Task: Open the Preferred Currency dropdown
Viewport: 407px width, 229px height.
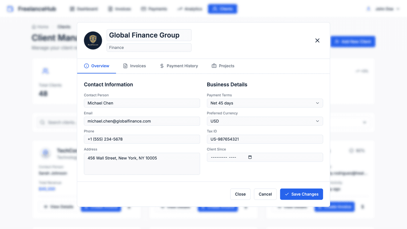Action: tap(265, 121)
